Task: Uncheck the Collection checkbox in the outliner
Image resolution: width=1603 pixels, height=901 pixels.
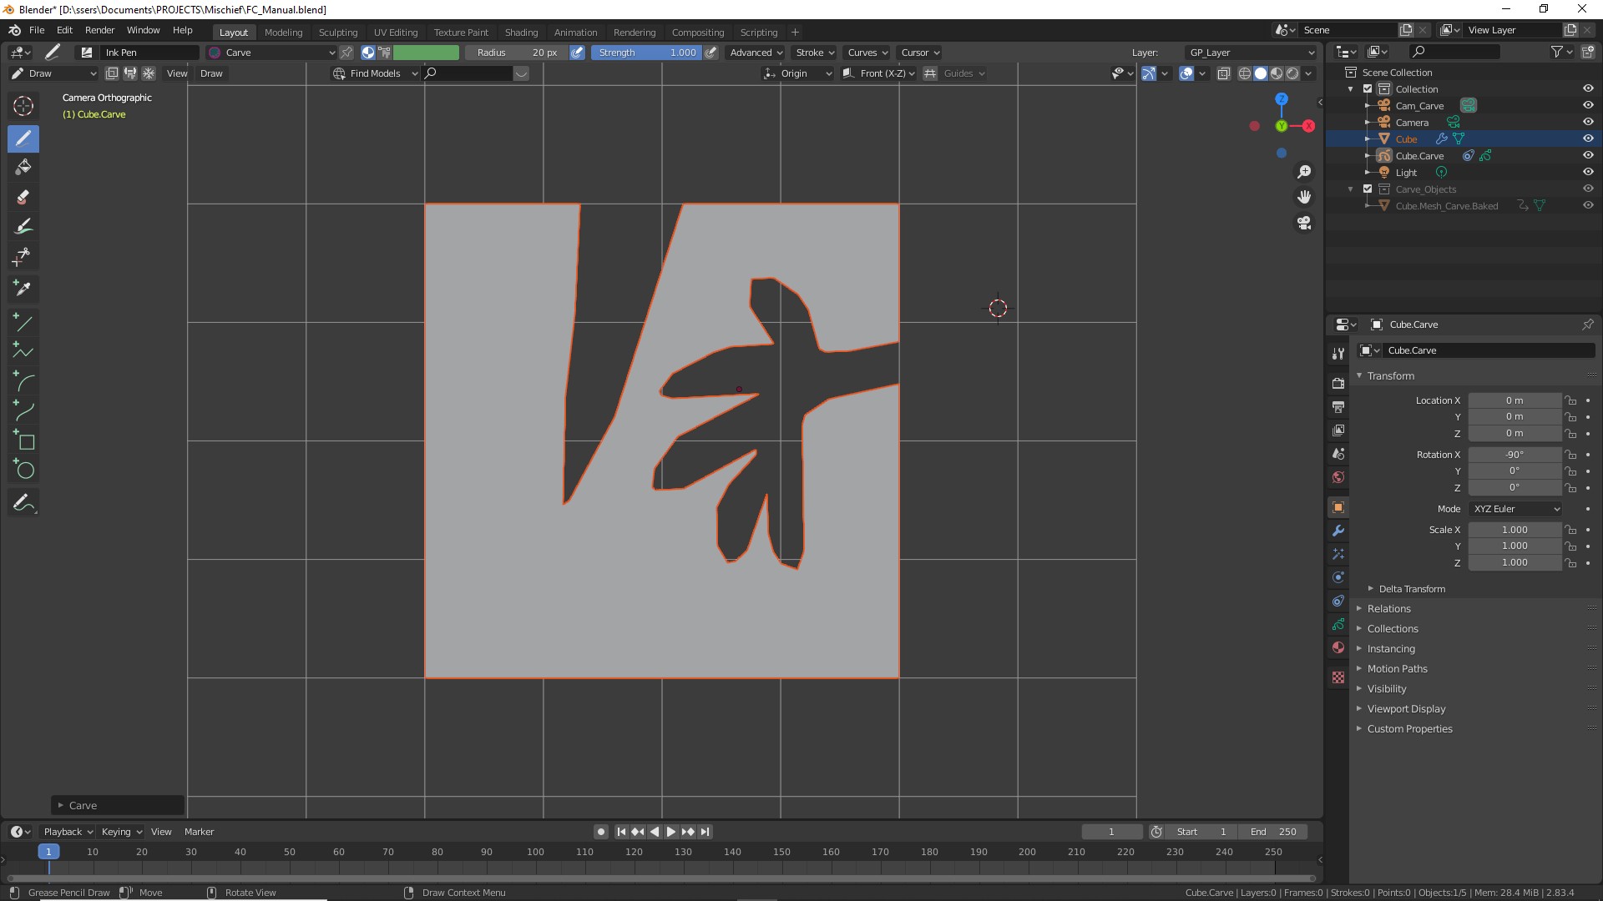Action: point(1367,88)
